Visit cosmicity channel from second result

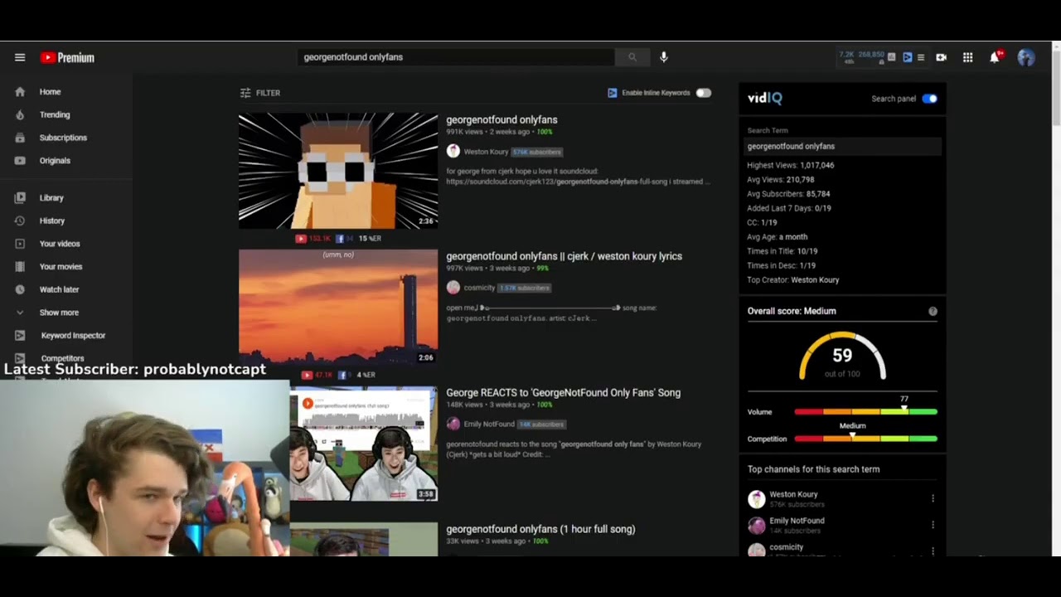point(479,288)
